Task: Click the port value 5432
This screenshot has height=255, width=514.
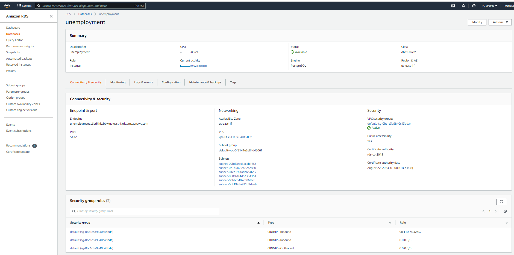Action: coord(73,137)
